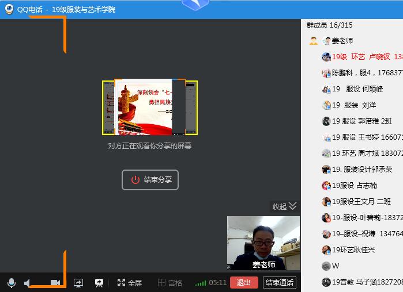This screenshot has width=403, height=292.
Task: Click the QQ电话 penguin logo icon
Action: (x=9, y=9)
